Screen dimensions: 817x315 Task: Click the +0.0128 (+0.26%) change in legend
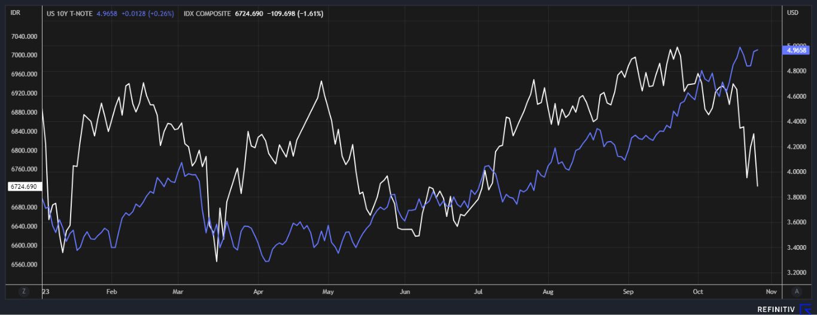[x=147, y=13]
